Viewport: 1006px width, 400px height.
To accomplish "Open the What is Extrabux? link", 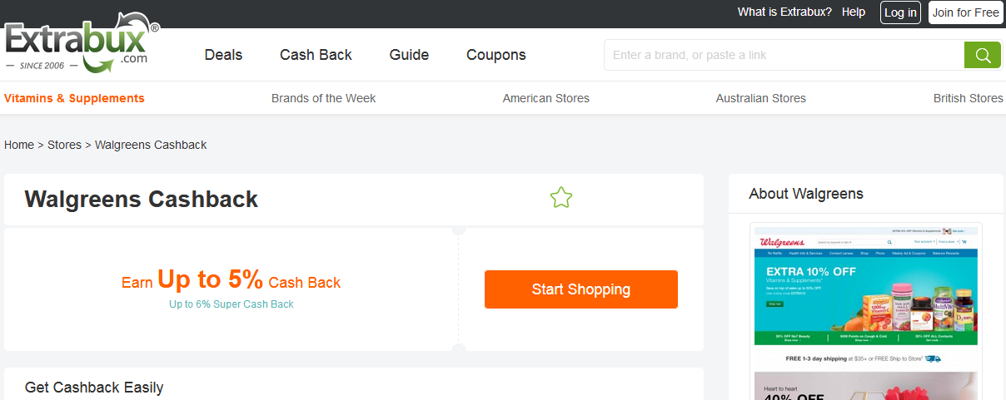I will [784, 12].
